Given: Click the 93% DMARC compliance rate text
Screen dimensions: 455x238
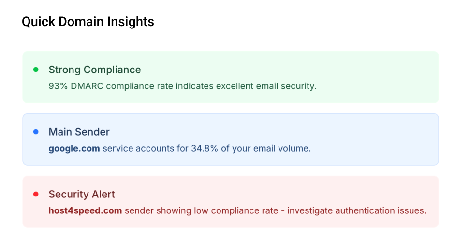Looking at the screenshot, I should (182, 86).
